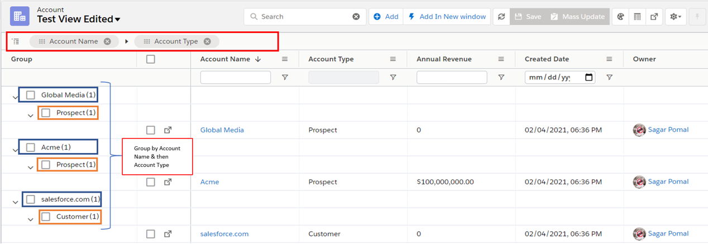This screenshot has width=708, height=244.
Task: Open the salesforce.com account link
Action: 224,234
